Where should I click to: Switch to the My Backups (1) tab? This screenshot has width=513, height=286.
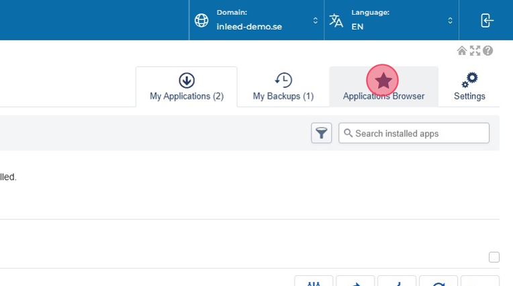[x=283, y=96]
